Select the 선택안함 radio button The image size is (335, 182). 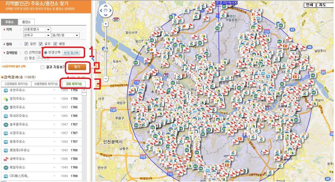click(26, 53)
